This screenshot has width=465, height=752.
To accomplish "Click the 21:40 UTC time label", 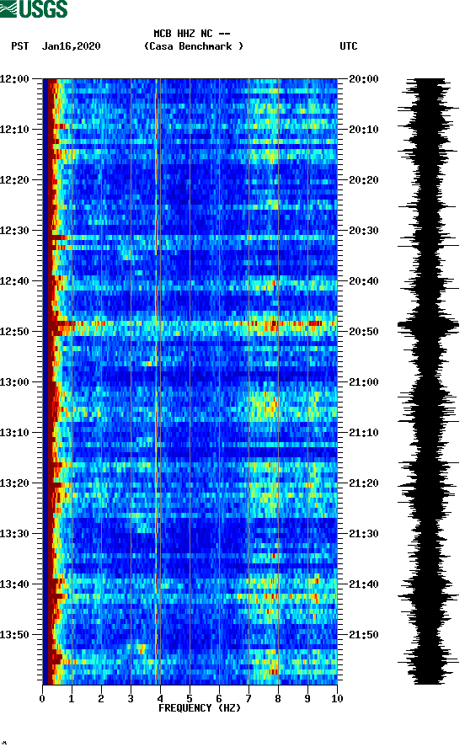I will tap(364, 584).
